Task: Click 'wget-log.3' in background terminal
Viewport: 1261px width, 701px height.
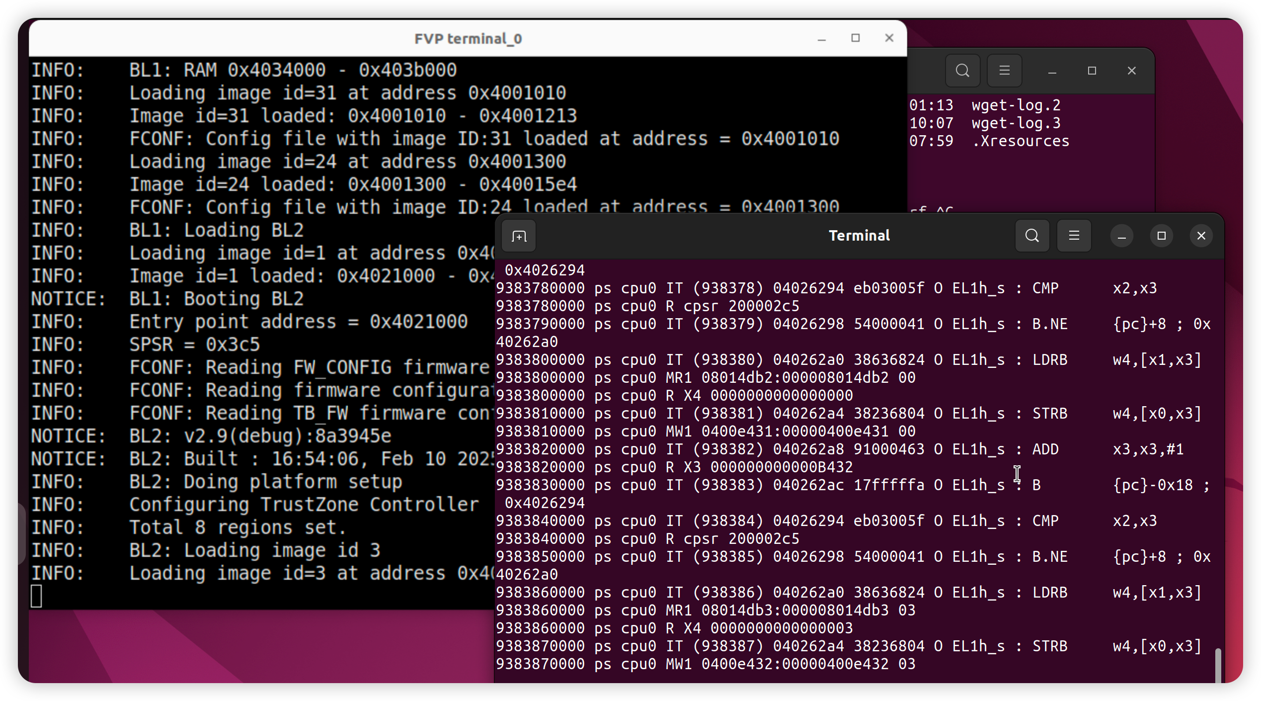Action: tap(1016, 123)
